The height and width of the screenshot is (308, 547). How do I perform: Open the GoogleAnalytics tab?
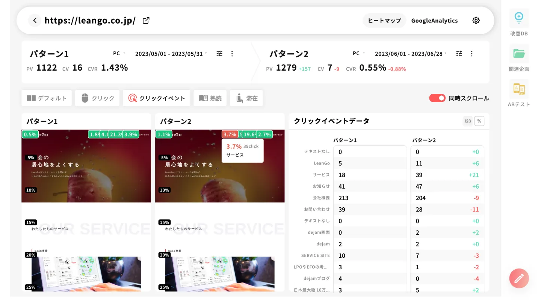coord(434,20)
